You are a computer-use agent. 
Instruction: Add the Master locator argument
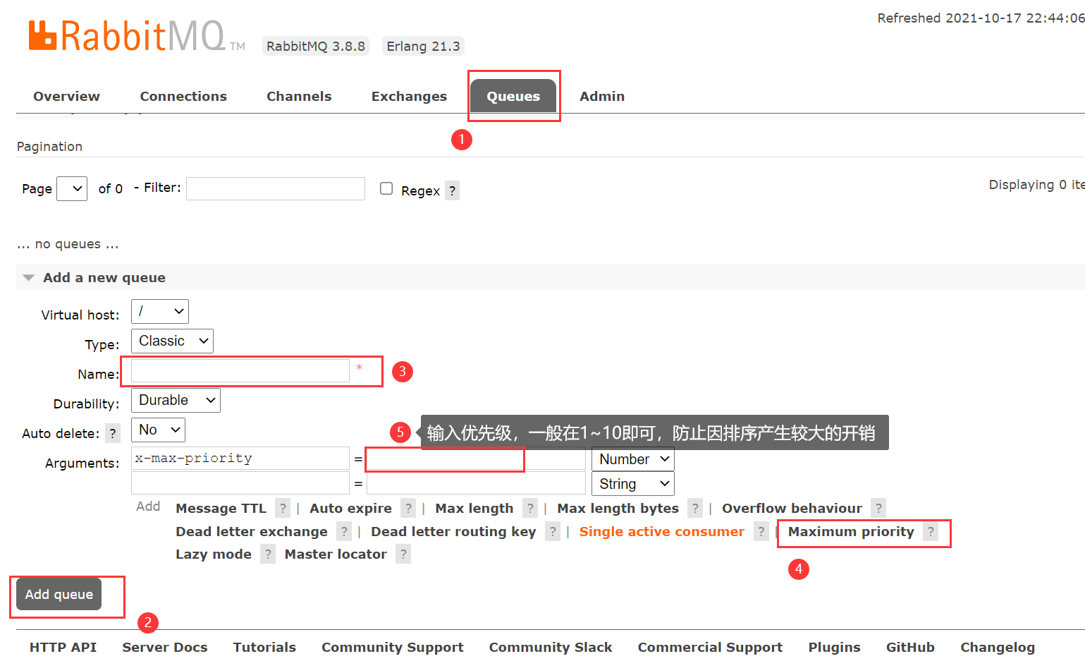pos(336,554)
